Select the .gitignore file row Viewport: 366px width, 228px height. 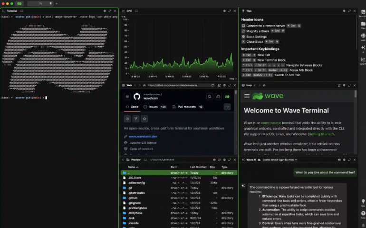(x=179, y=203)
